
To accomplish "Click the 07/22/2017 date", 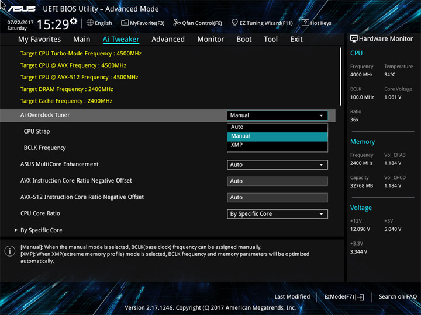I will 20,22.
